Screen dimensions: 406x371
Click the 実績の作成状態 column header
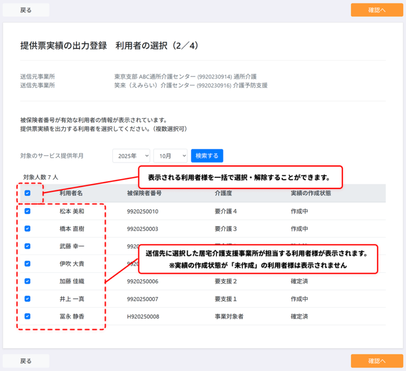click(x=311, y=193)
